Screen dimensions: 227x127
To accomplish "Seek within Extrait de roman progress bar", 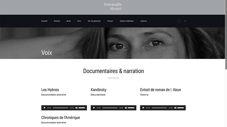I will 159,108.
